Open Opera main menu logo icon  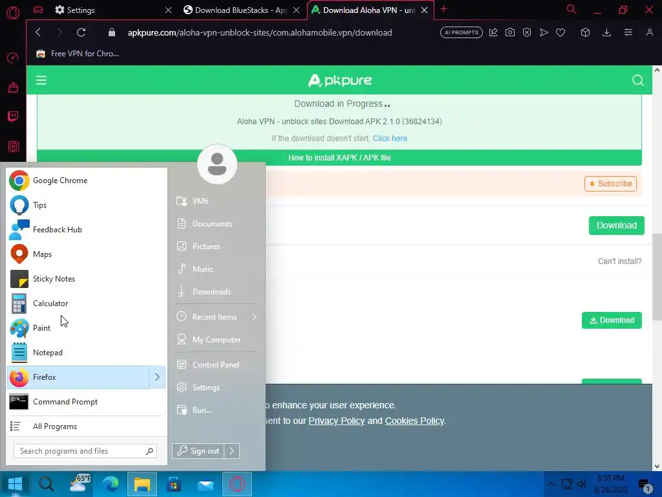[13, 13]
